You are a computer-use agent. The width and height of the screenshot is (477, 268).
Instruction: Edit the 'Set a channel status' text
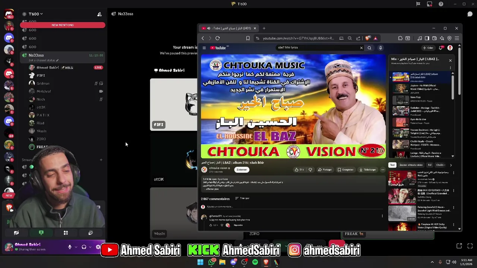44,60
